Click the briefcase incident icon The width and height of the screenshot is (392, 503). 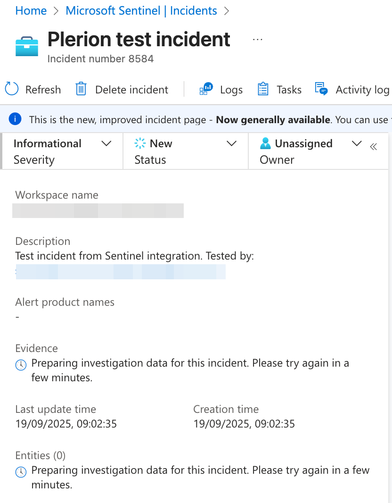click(x=27, y=47)
